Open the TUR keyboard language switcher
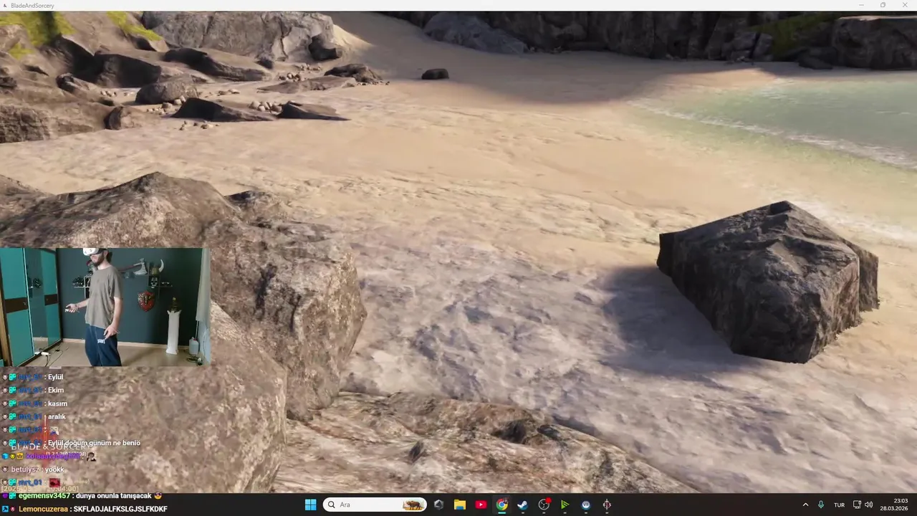The image size is (917, 516). 839,505
